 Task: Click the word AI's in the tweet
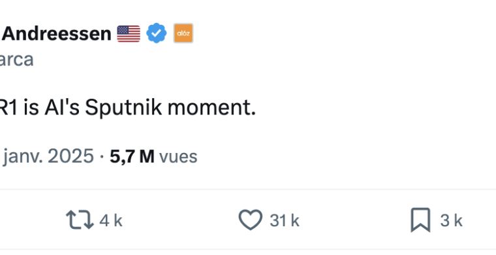click(62, 108)
